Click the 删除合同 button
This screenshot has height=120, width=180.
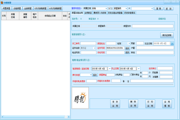(x=133, y=104)
